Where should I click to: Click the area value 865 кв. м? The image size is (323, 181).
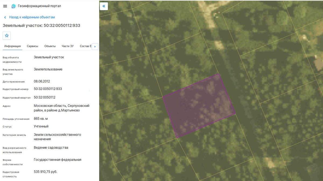click(41, 119)
